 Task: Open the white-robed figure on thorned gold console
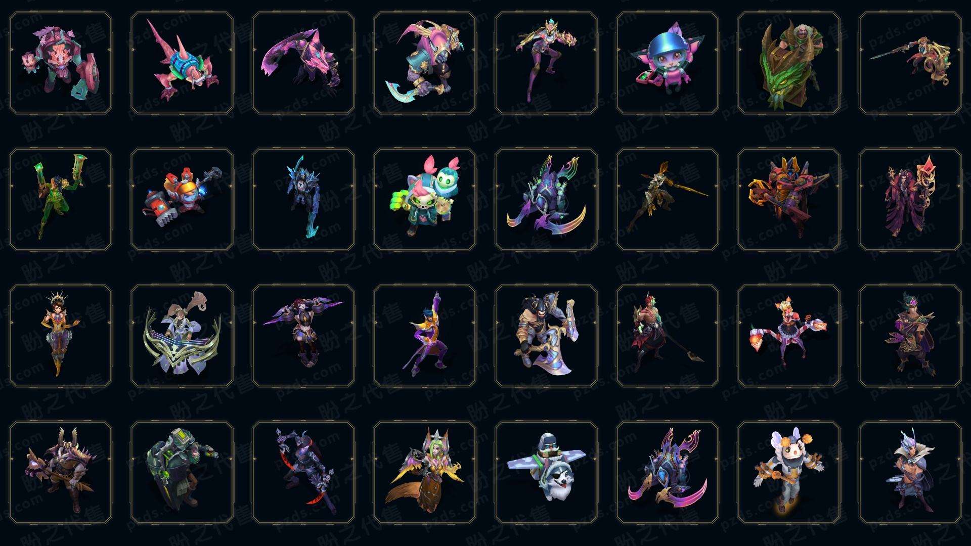click(182, 336)
